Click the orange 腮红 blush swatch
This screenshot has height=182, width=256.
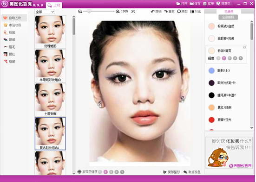(211, 107)
